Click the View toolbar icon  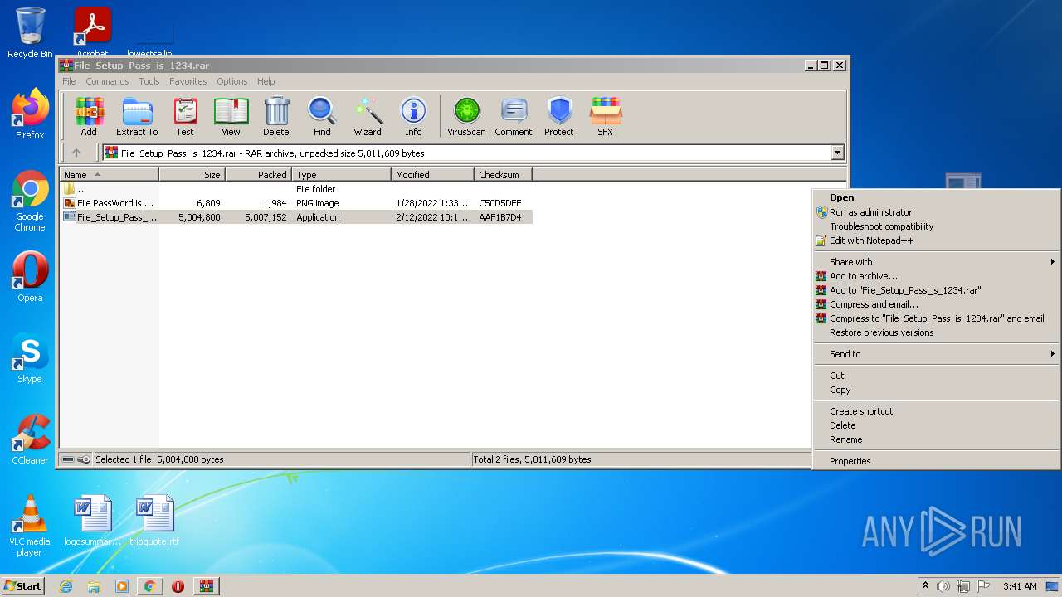[x=231, y=117]
